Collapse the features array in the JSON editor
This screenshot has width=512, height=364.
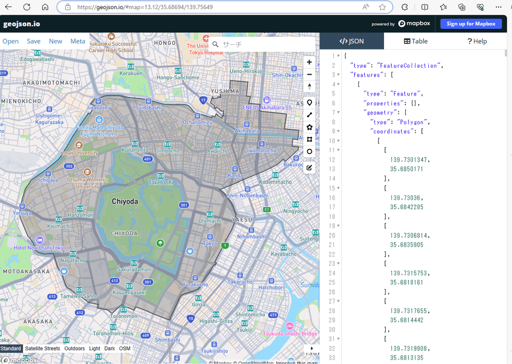(339, 74)
